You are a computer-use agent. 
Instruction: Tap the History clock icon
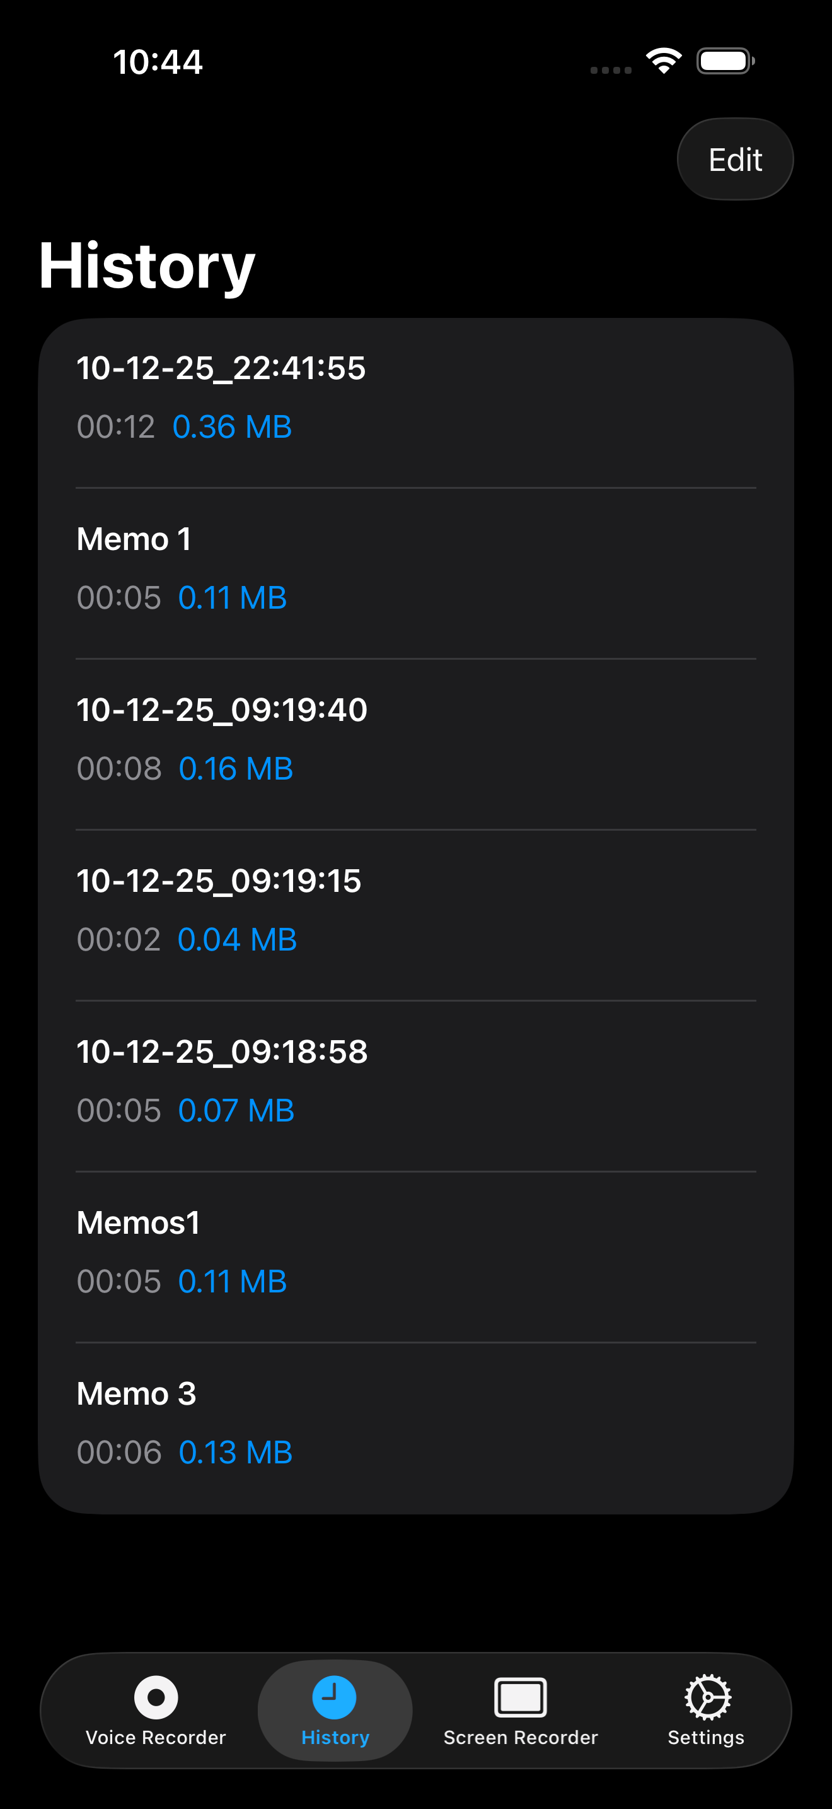pos(334,1697)
